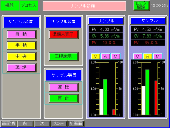Start the device with 運転 button

tap(64, 87)
